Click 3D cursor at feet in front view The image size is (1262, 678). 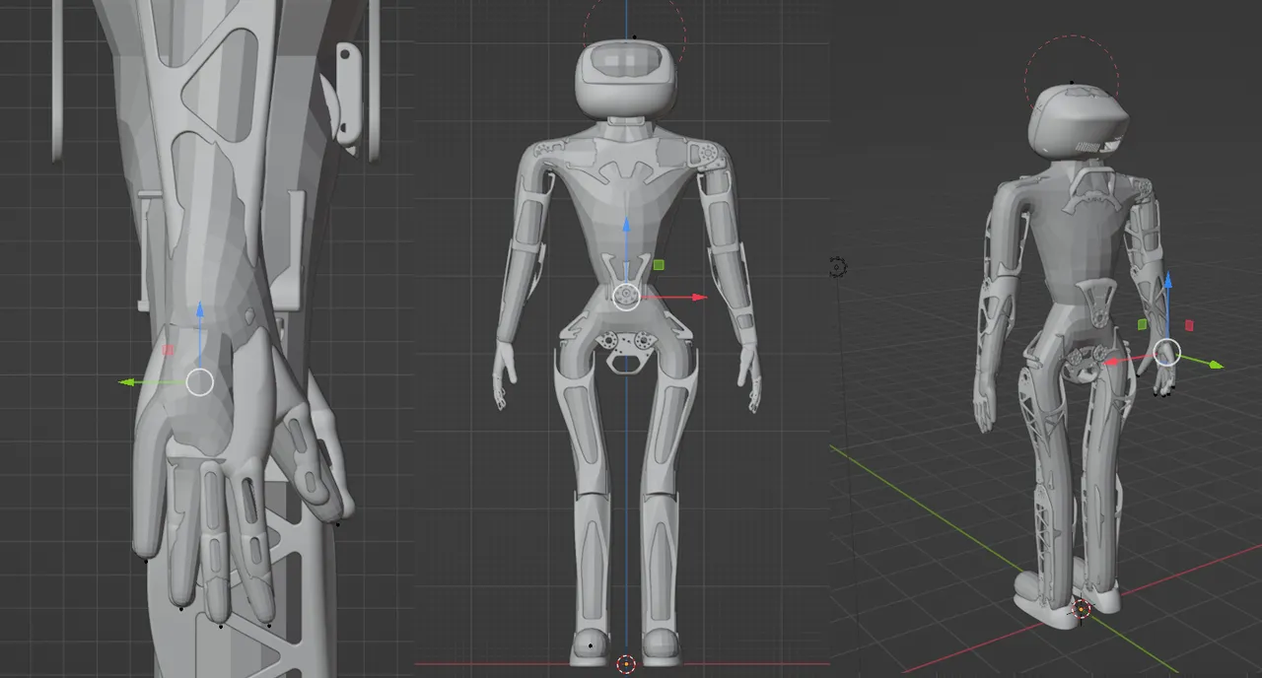pos(626,664)
